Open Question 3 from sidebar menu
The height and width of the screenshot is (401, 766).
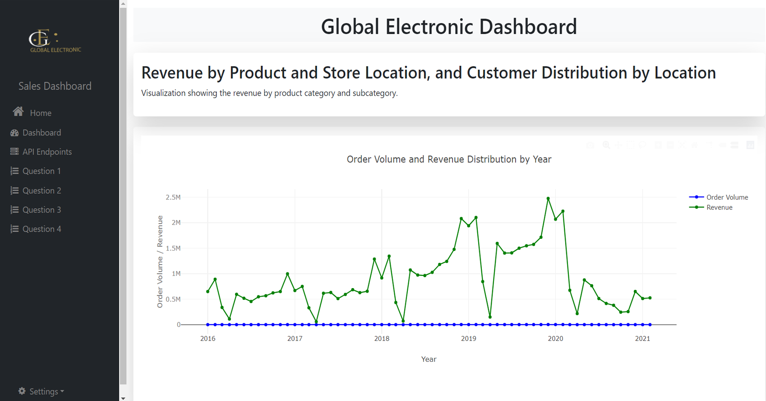pos(42,210)
